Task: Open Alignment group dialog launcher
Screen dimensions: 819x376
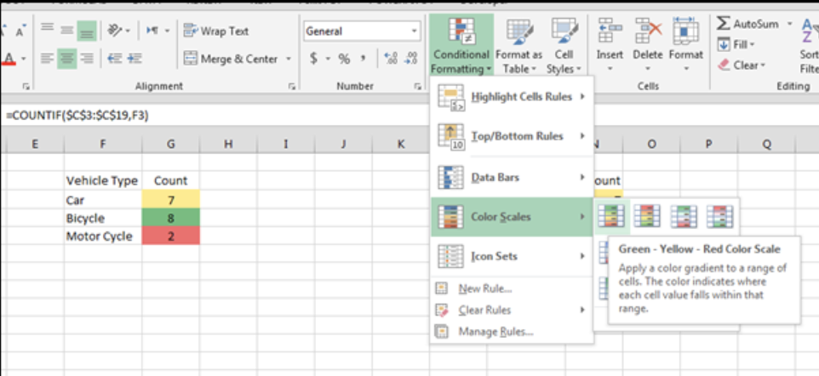Action: (292, 88)
